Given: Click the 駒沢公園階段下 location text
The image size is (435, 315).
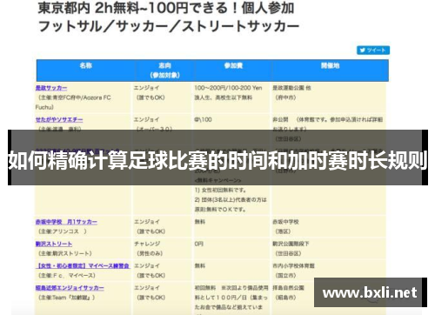Looking at the screenshot, I should [291, 244].
